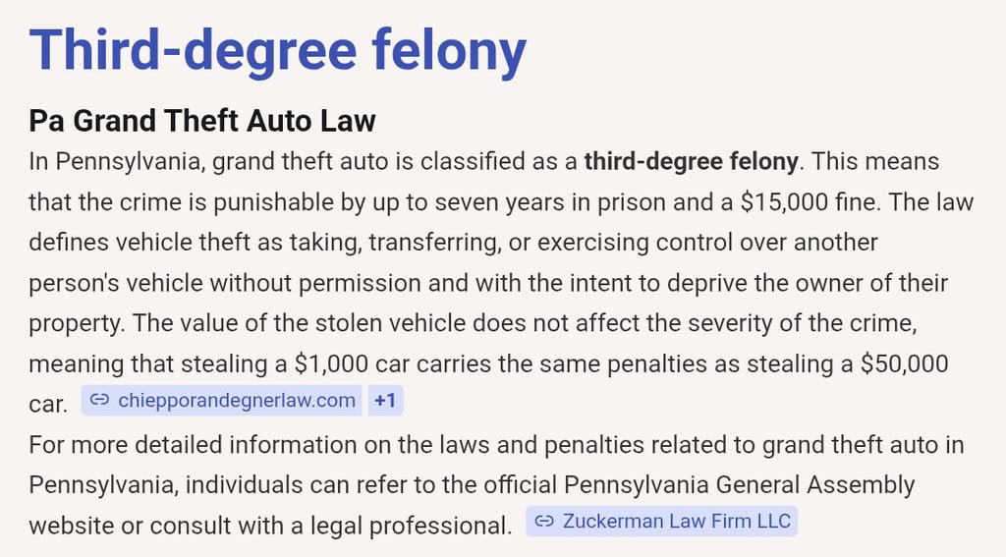Click the 'For more detailed information' sentence start

point(173,444)
